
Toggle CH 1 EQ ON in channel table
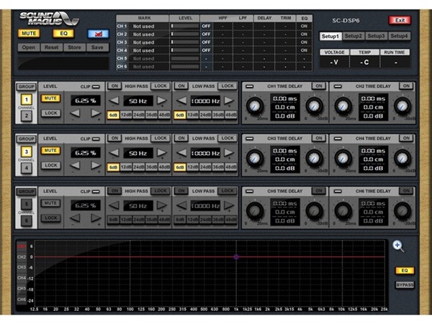[x=302, y=25]
